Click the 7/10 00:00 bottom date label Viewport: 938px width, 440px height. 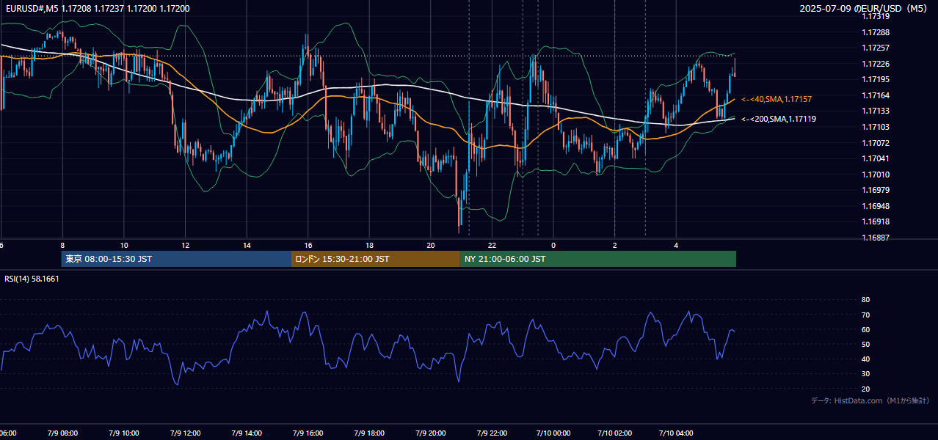coord(554,433)
